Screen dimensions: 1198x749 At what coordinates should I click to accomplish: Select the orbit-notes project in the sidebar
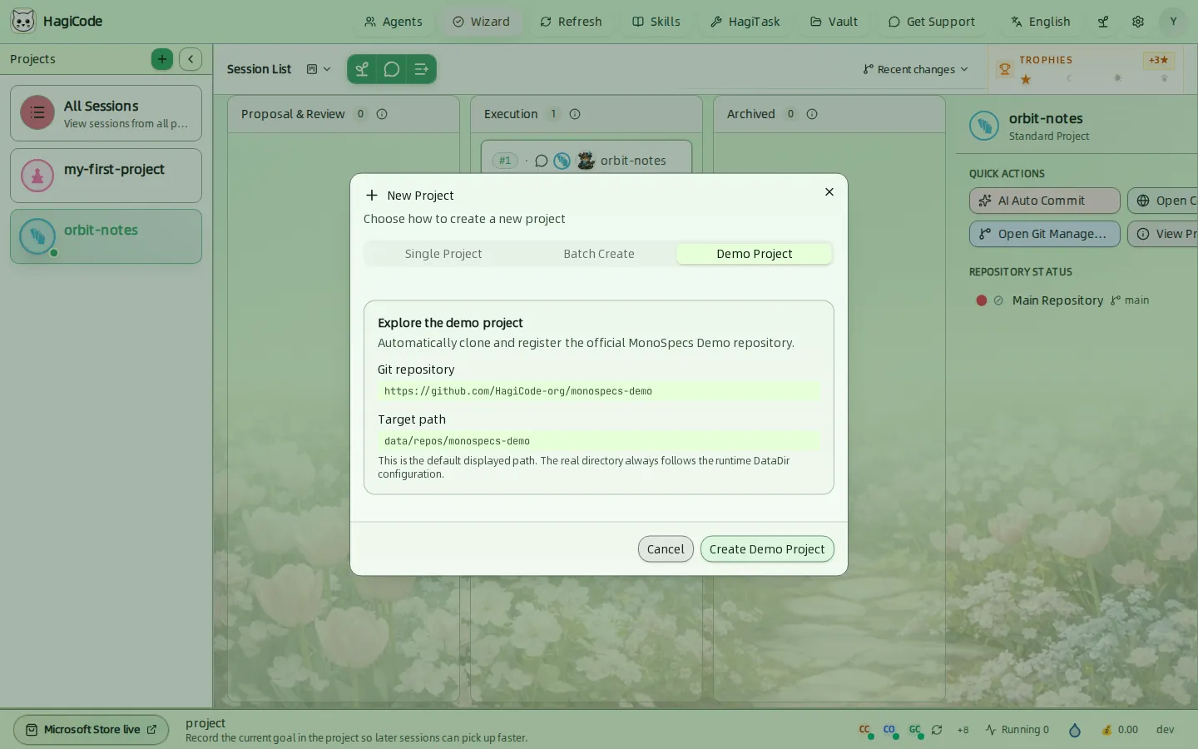coord(106,236)
